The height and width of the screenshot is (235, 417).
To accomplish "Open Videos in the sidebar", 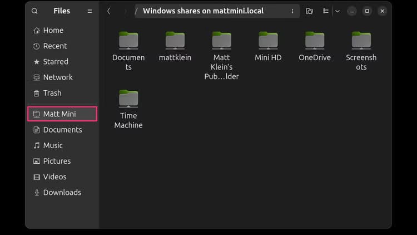I will click(62, 177).
